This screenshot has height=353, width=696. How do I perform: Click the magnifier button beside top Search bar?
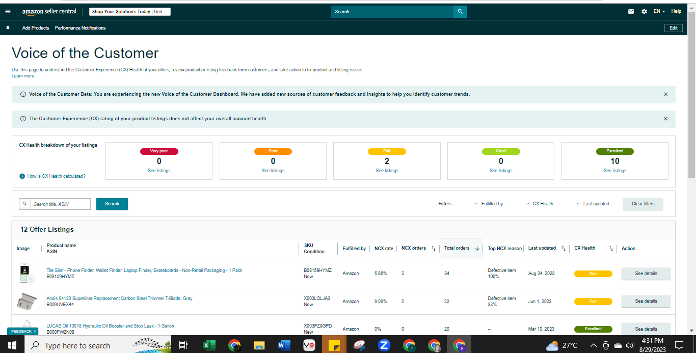point(460,11)
